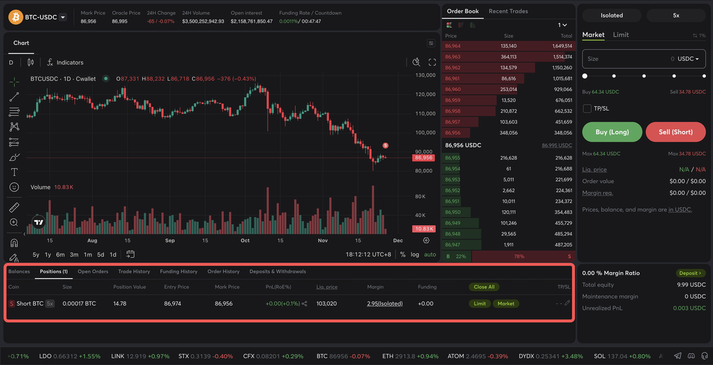713x365 pixels.
Task: Open the go-to-date calendar icon
Action: [x=131, y=254]
